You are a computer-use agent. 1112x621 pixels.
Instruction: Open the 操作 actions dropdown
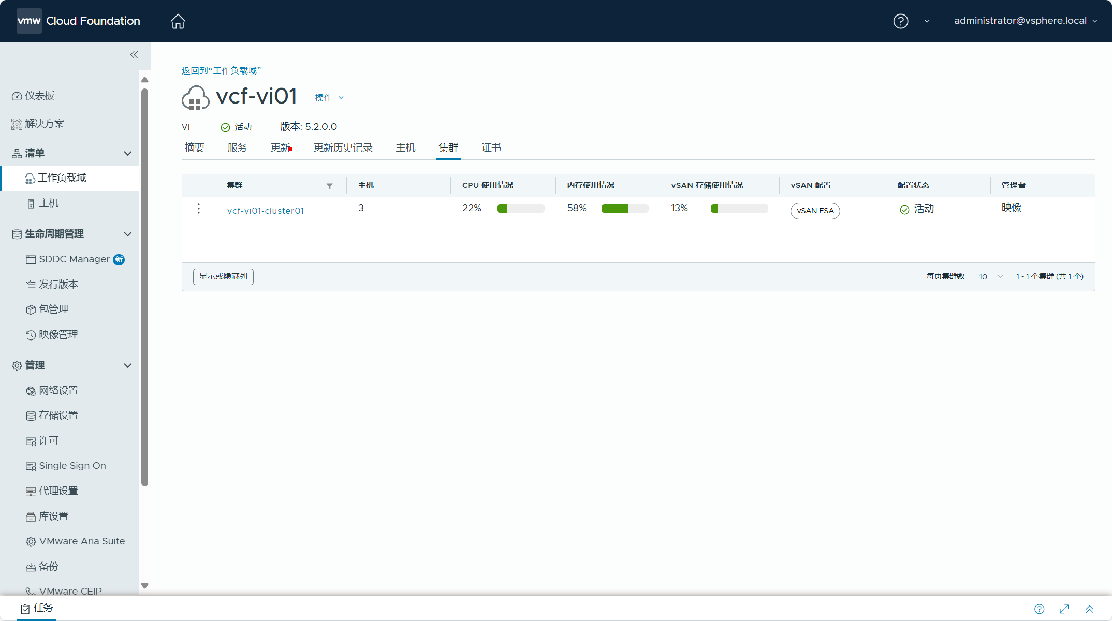coord(329,98)
